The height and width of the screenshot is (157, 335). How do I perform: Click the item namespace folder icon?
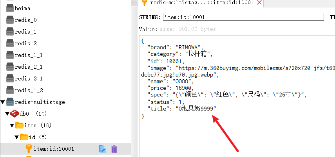click(19, 125)
